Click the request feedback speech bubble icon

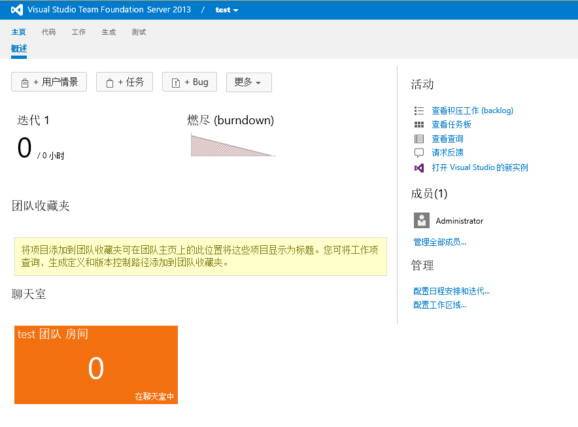coord(418,152)
